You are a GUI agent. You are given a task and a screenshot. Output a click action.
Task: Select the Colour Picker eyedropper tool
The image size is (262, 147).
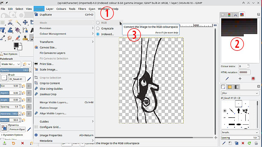coord(3,38)
